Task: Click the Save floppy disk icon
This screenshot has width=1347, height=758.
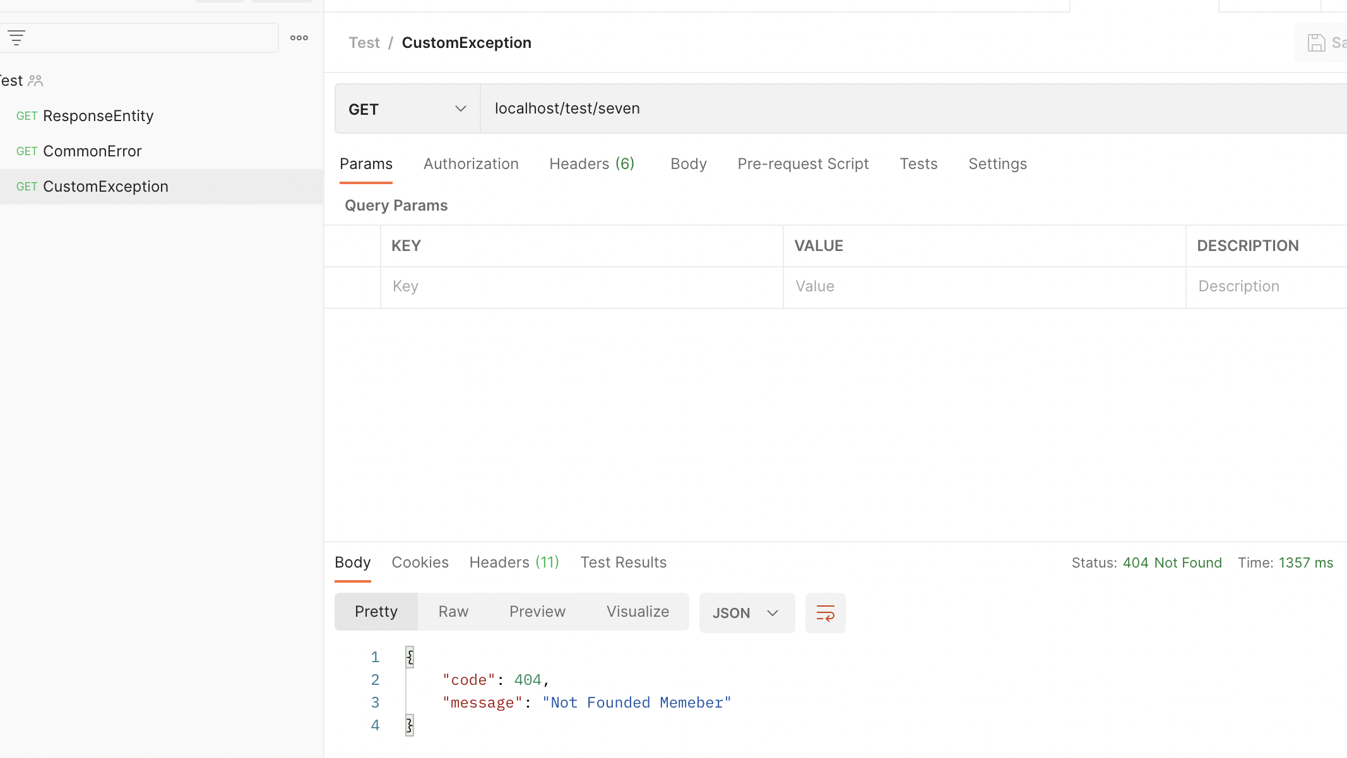Action: 1316,43
